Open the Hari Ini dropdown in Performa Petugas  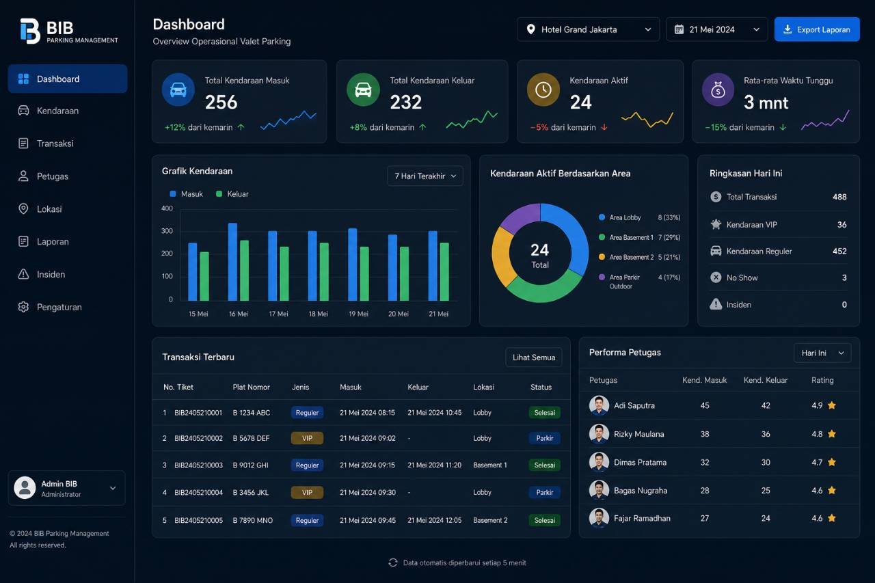point(822,353)
